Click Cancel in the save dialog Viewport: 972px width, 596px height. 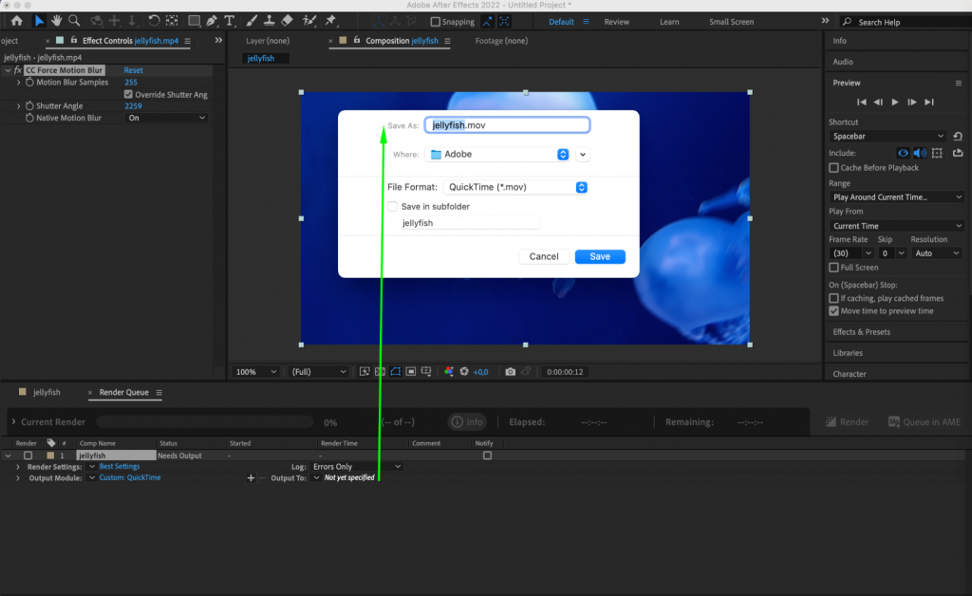click(543, 256)
